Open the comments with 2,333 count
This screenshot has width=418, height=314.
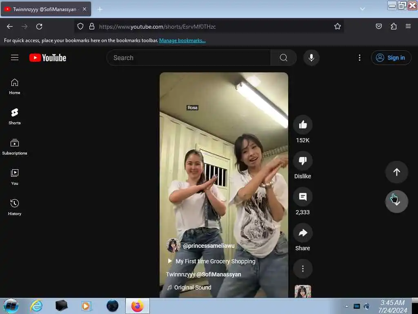303,197
